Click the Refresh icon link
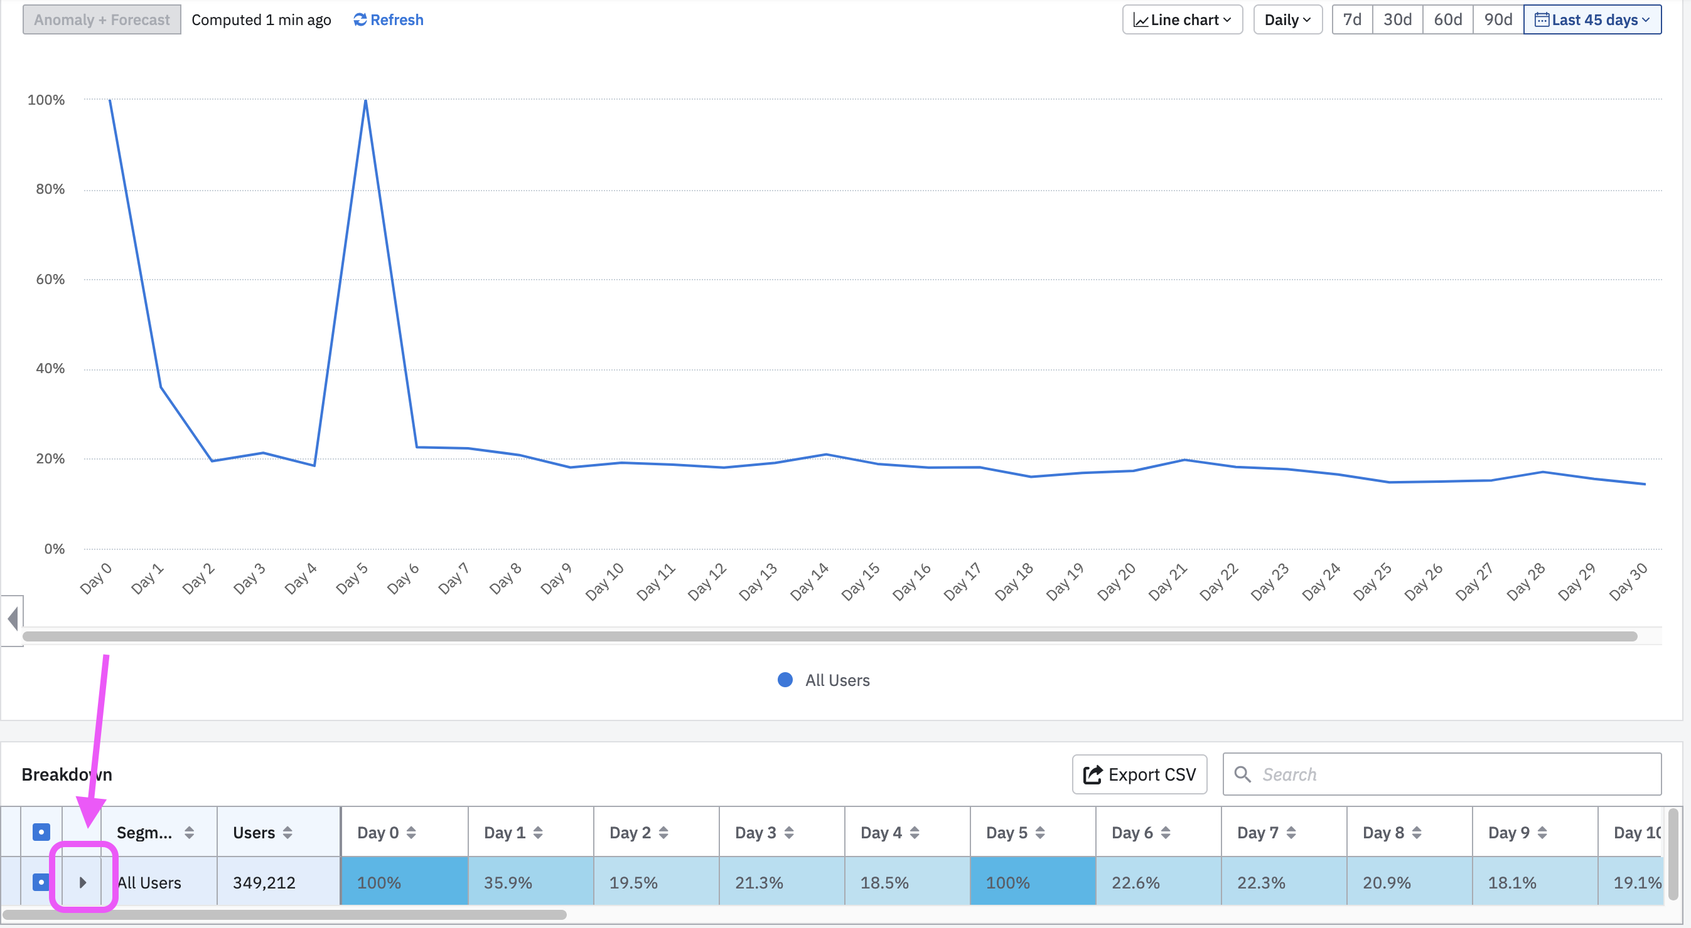The height and width of the screenshot is (928, 1691). [x=360, y=19]
